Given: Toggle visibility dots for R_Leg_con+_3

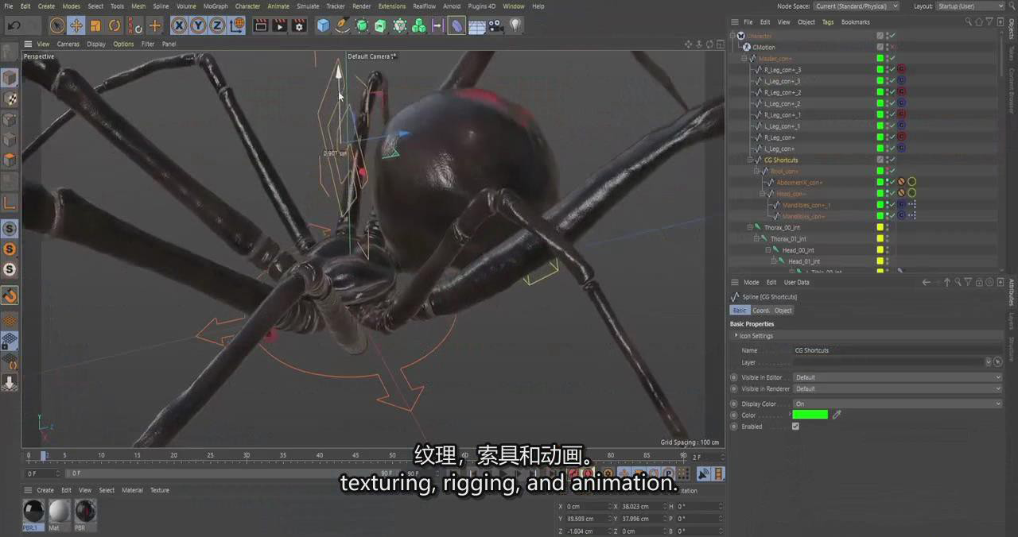Looking at the screenshot, I should 887,70.
